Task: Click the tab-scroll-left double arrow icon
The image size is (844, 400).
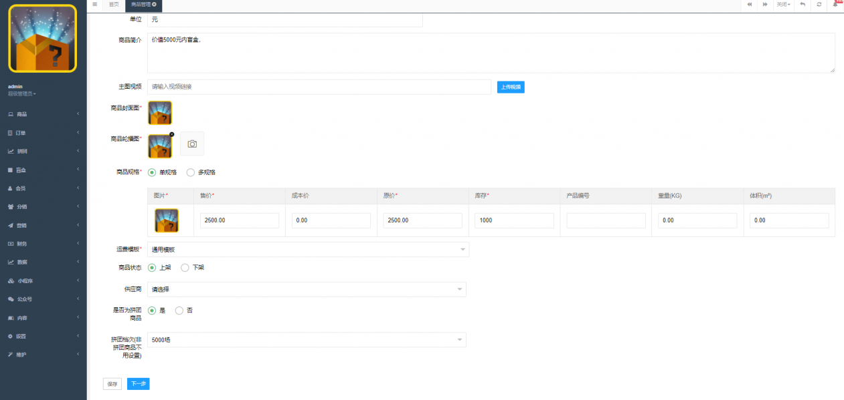Action: point(750,5)
